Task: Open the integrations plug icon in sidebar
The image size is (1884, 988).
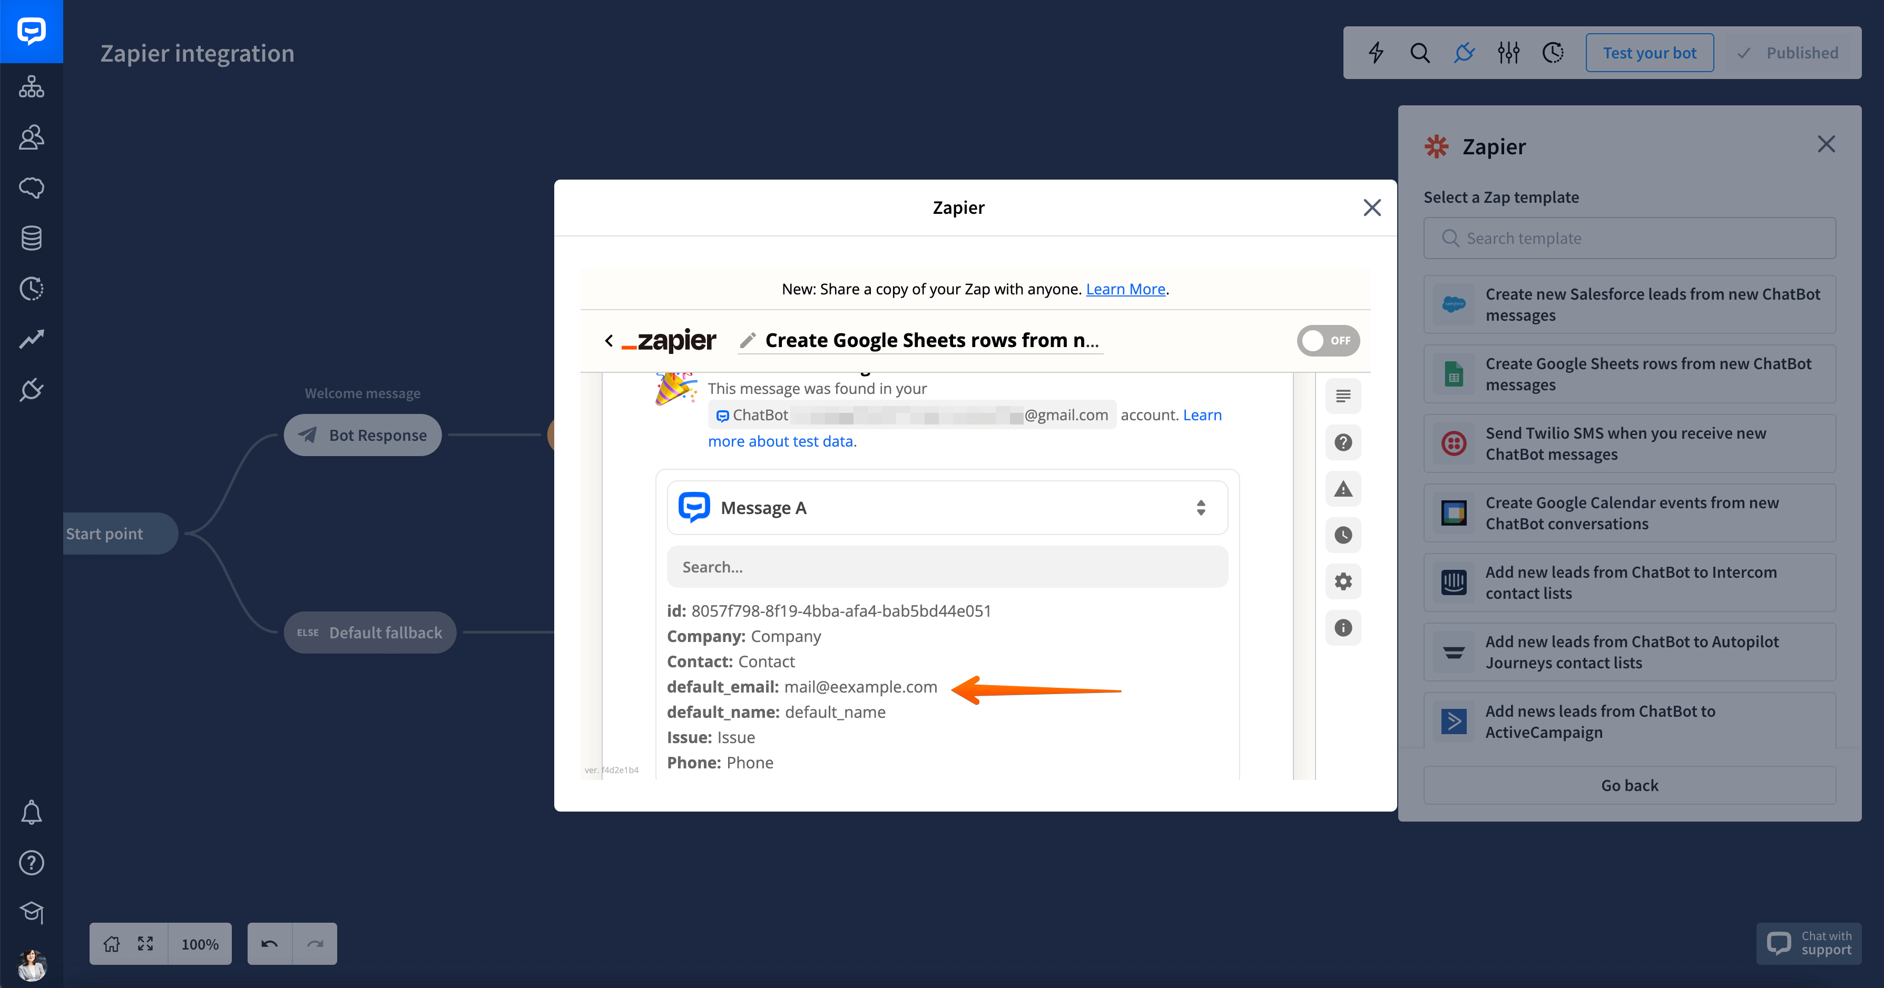Action: (x=32, y=389)
